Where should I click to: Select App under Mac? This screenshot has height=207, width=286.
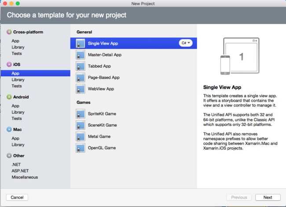coord(15,139)
